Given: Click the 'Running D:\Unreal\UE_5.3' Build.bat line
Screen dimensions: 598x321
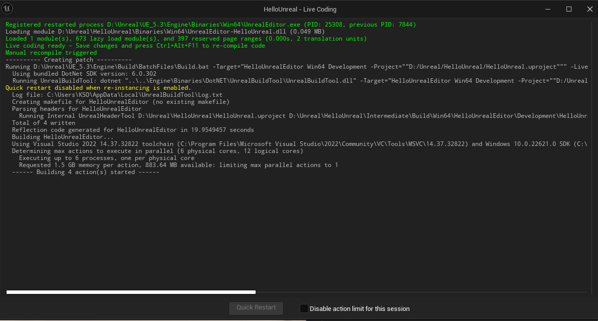Looking at the screenshot, I should [296, 67].
